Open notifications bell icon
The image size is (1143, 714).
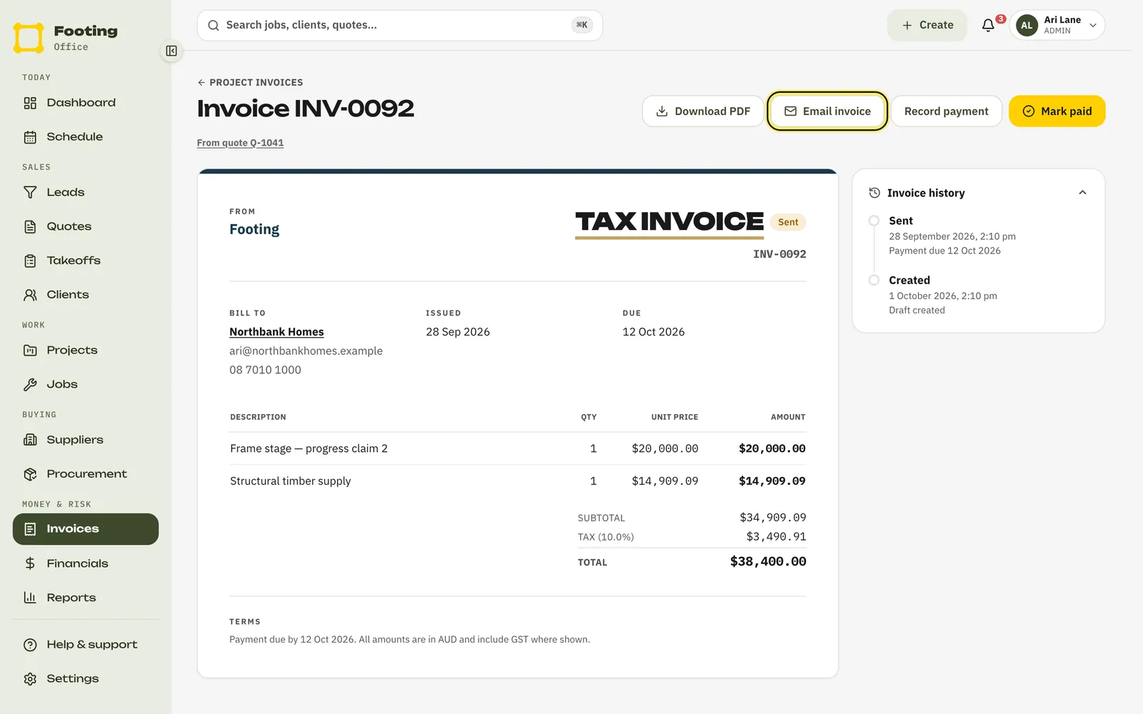click(988, 25)
